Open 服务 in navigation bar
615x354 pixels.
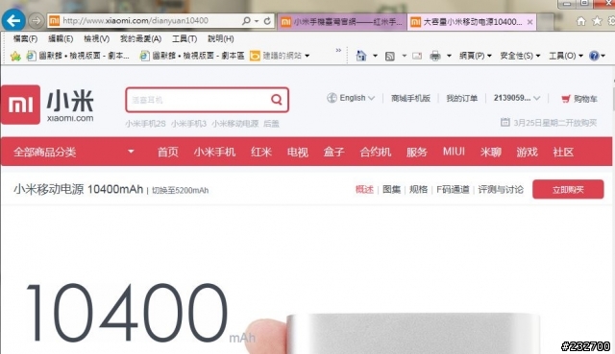(x=416, y=152)
